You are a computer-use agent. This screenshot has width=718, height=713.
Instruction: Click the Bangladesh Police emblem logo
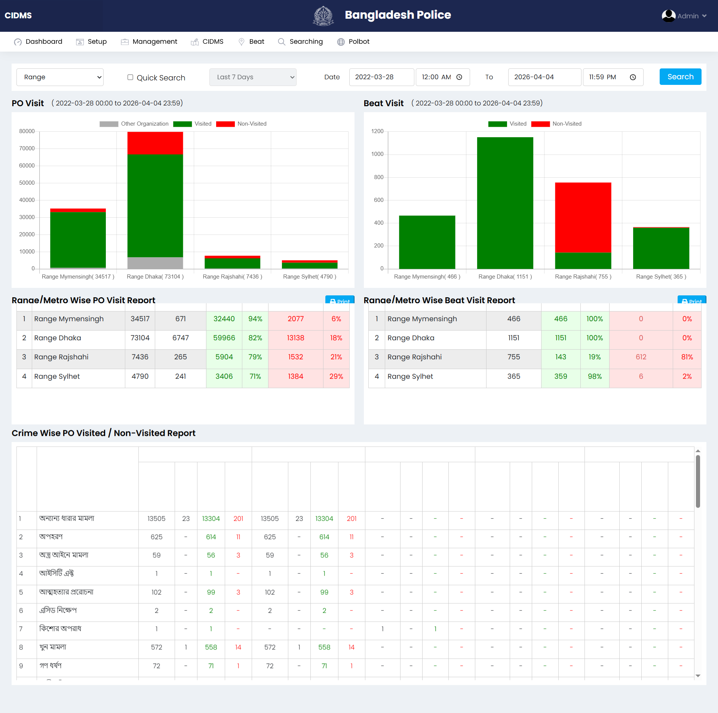tap(323, 16)
